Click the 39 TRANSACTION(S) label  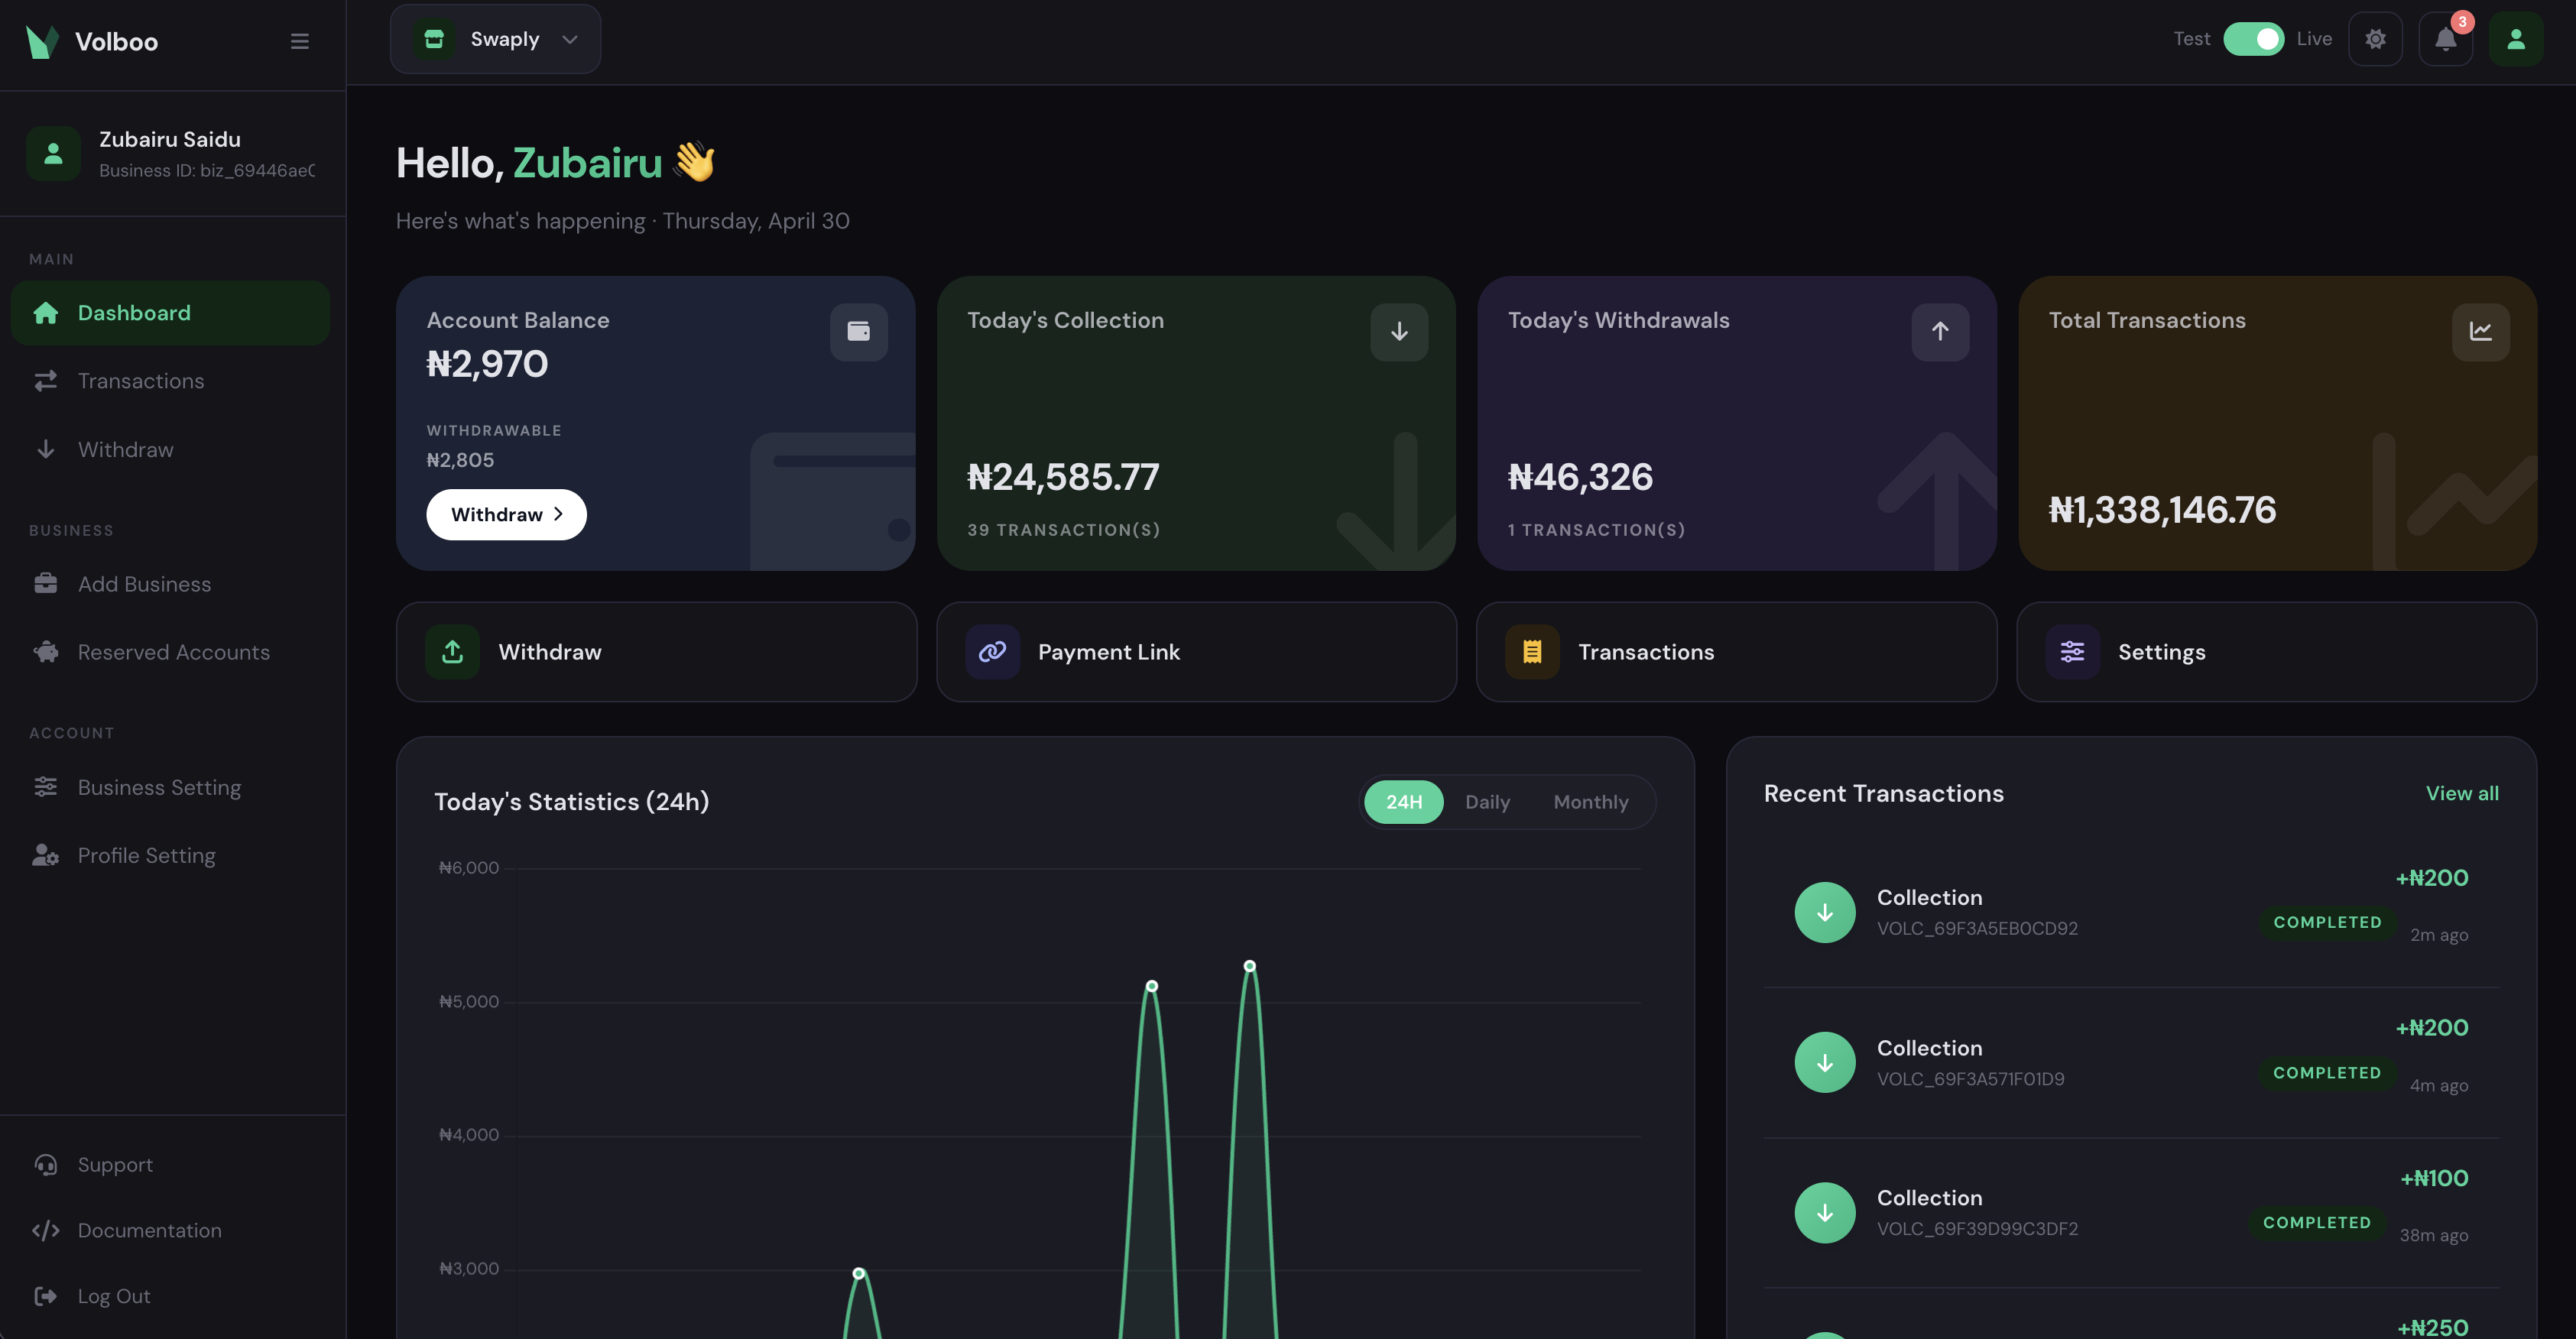(x=1063, y=530)
